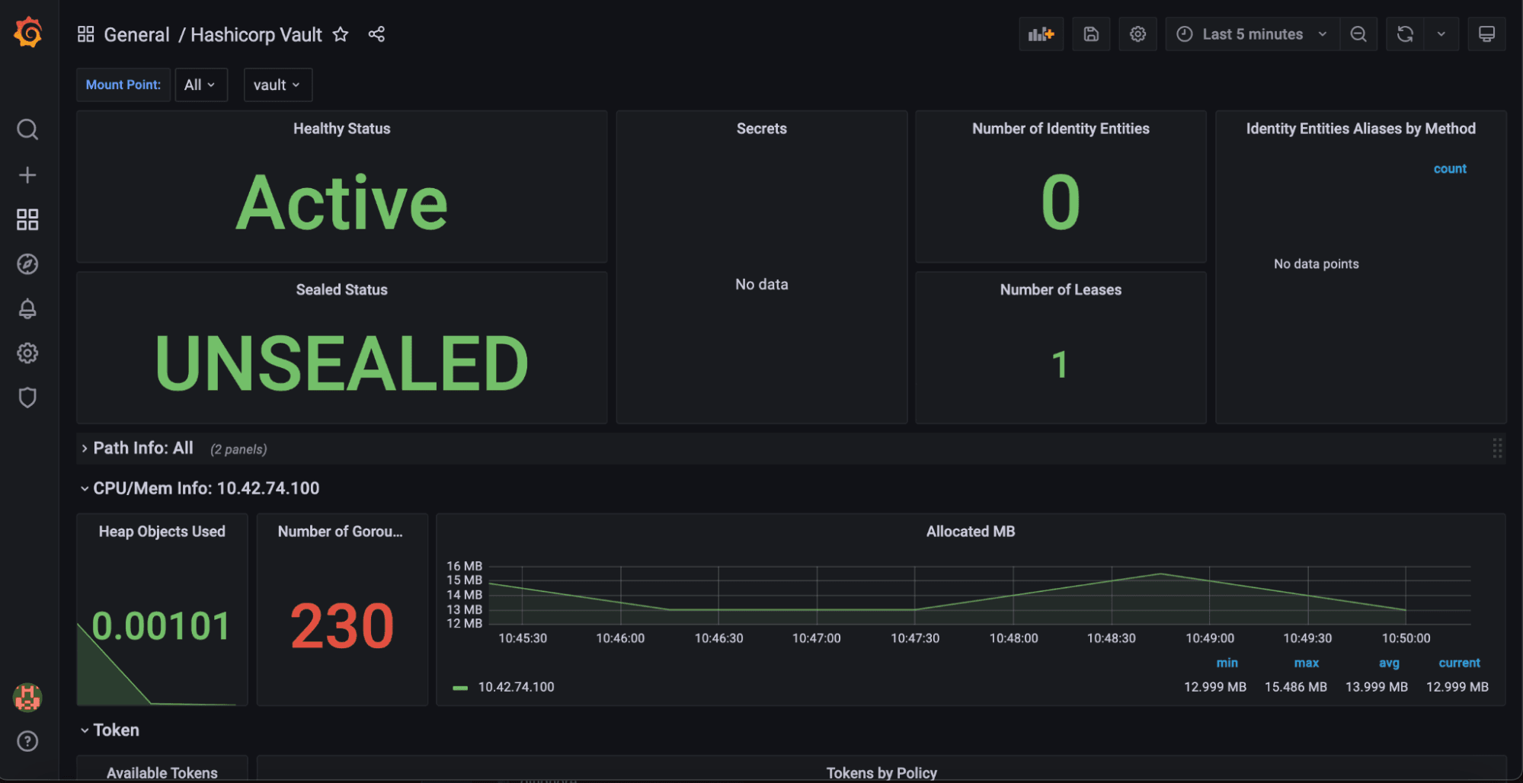Sort legend by the max column header

(1306, 663)
